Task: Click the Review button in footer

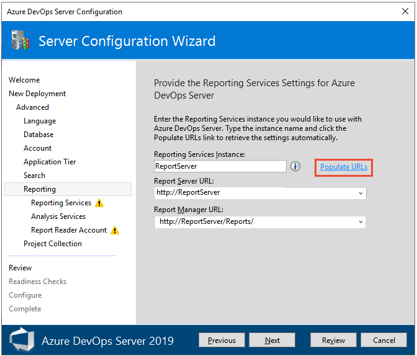Action: point(333,340)
